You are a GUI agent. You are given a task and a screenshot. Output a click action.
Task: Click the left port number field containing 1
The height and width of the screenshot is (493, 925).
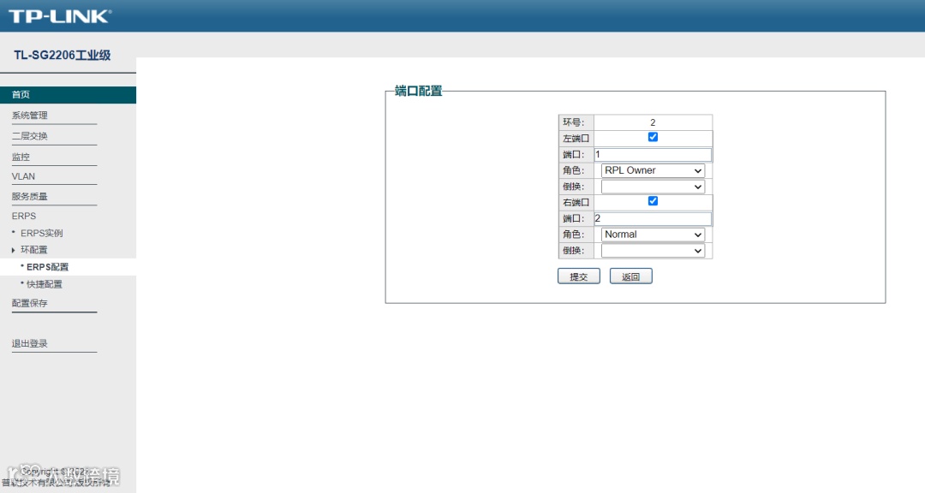(x=653, y=155)
